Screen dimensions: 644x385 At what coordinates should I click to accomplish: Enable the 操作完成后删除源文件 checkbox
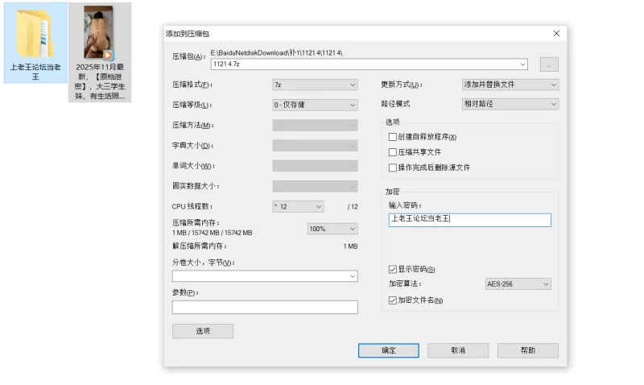pos(393,168)
